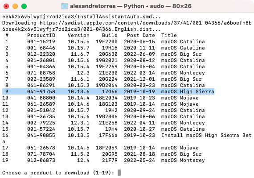Click the 'Post Date' column header
Viewport: 254px width, 178px height.
(141, 35)
